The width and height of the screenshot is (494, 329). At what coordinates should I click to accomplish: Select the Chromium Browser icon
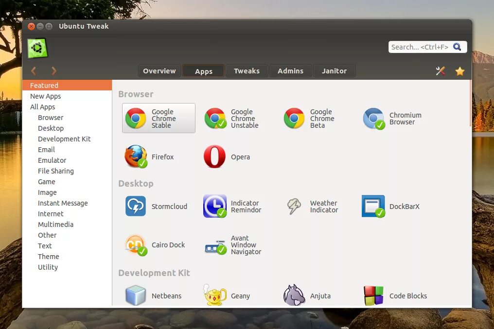pos(373,119)
